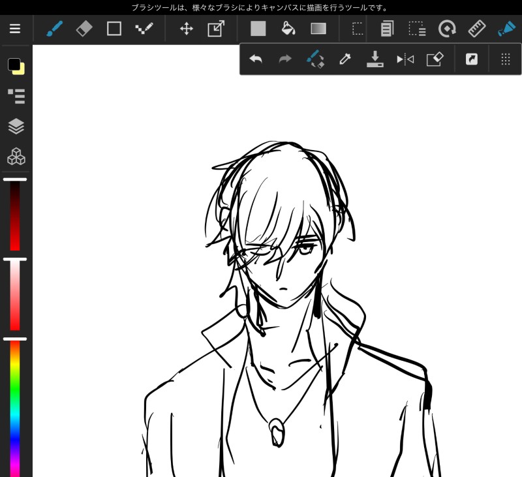Viewport: 522px width, 477px height.
Task: Open the Layers panel
Action: pos(16,126)
